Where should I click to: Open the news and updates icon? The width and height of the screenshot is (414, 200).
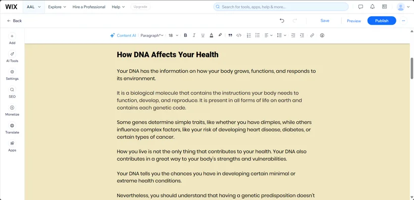(x=384, y=7)
